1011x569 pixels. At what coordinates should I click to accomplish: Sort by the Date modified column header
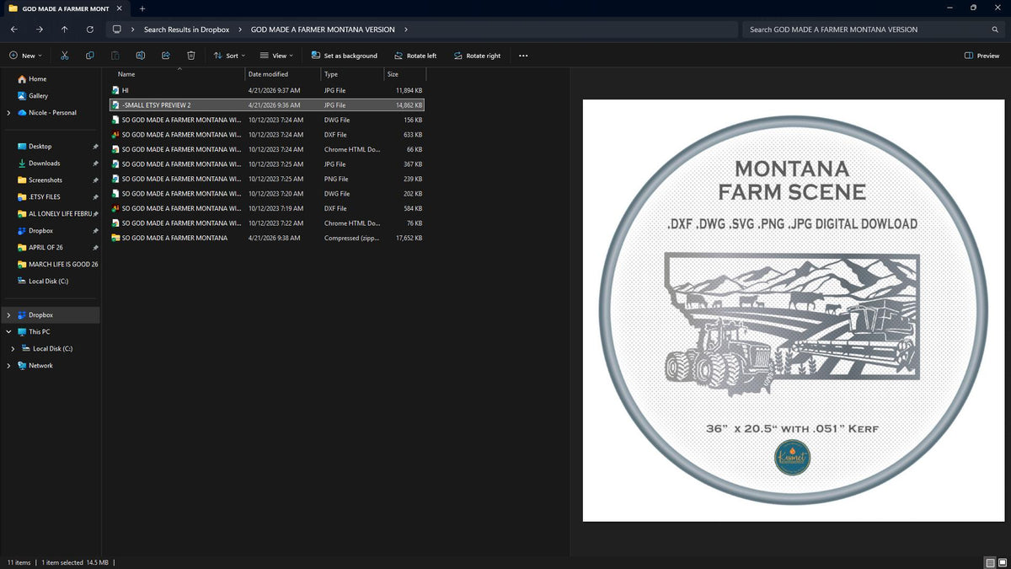268,74
